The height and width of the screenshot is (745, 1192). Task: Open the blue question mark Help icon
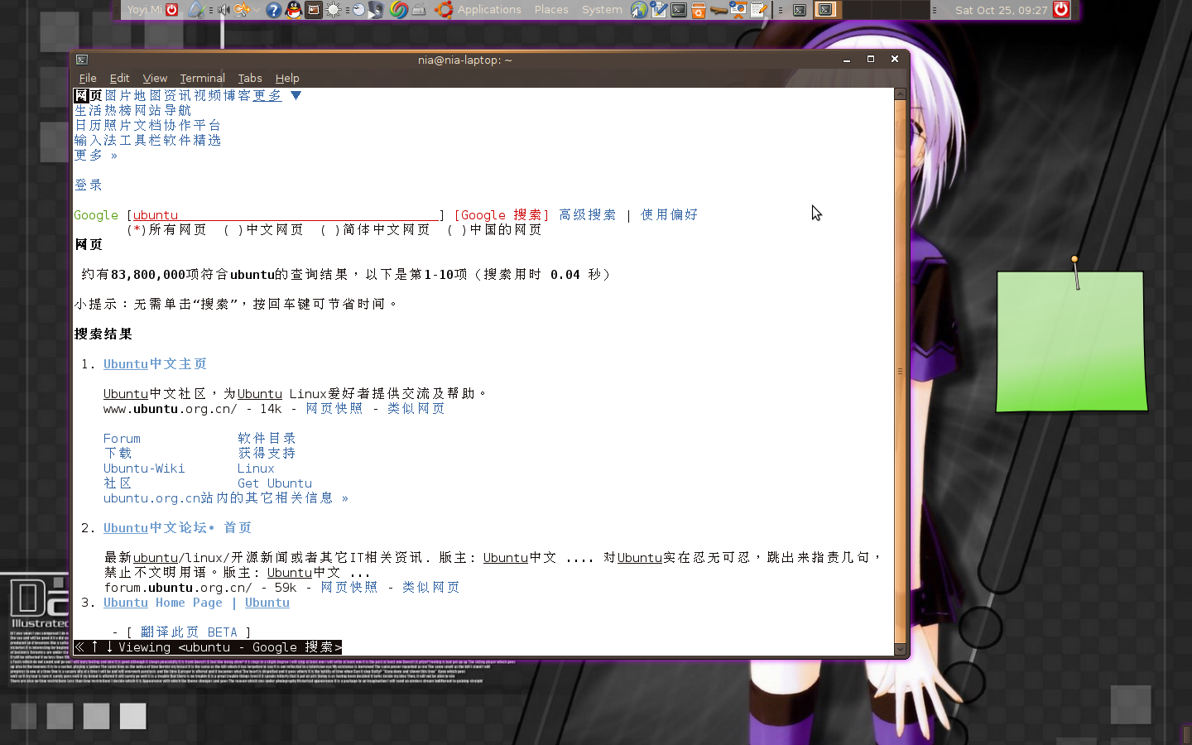click(x=273, y=10)
